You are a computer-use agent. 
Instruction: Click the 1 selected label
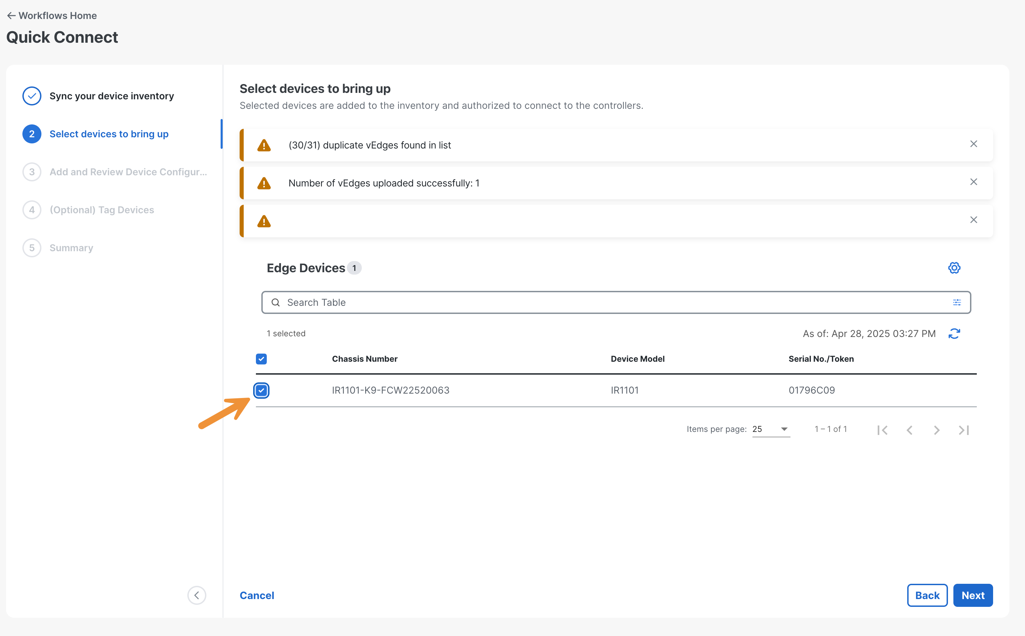pos(286,334)
